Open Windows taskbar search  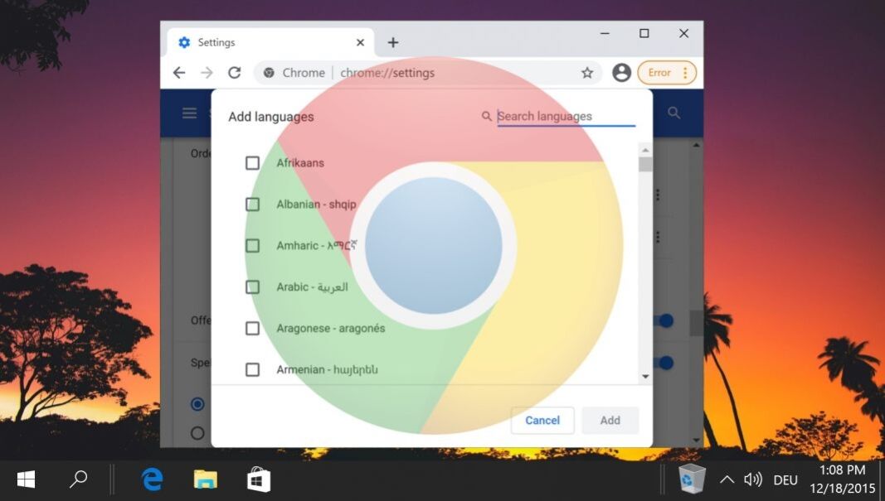(79, 479)
